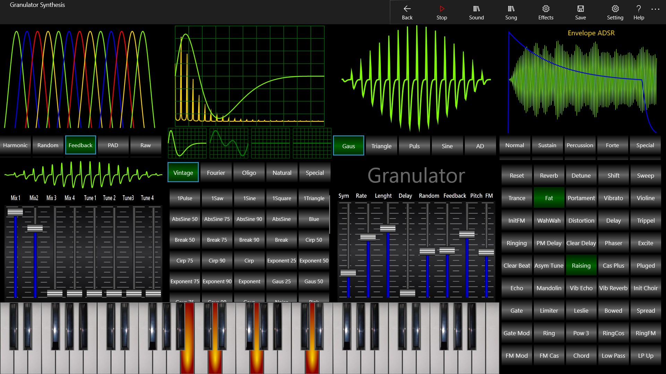
Task: Select the Normal envelope tab
Action: click(514, 145)
